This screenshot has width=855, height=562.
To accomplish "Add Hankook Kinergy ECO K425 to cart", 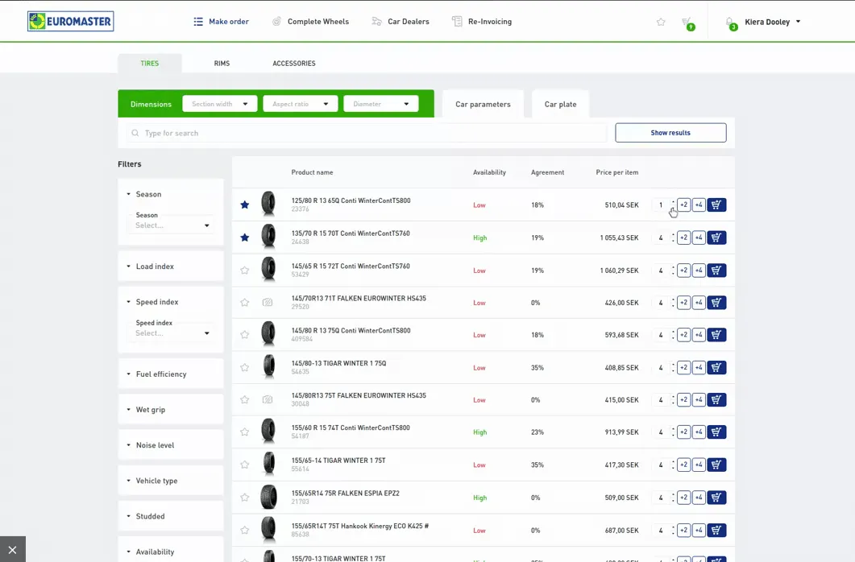I will pos(716,530).
